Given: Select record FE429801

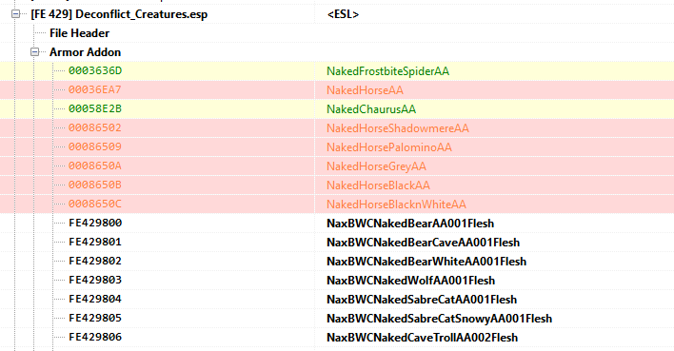Looking at the screenshot, I should pos(95,242).
